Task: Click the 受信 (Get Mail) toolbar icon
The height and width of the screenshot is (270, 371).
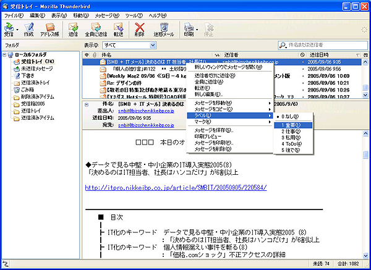Action: 9,29
